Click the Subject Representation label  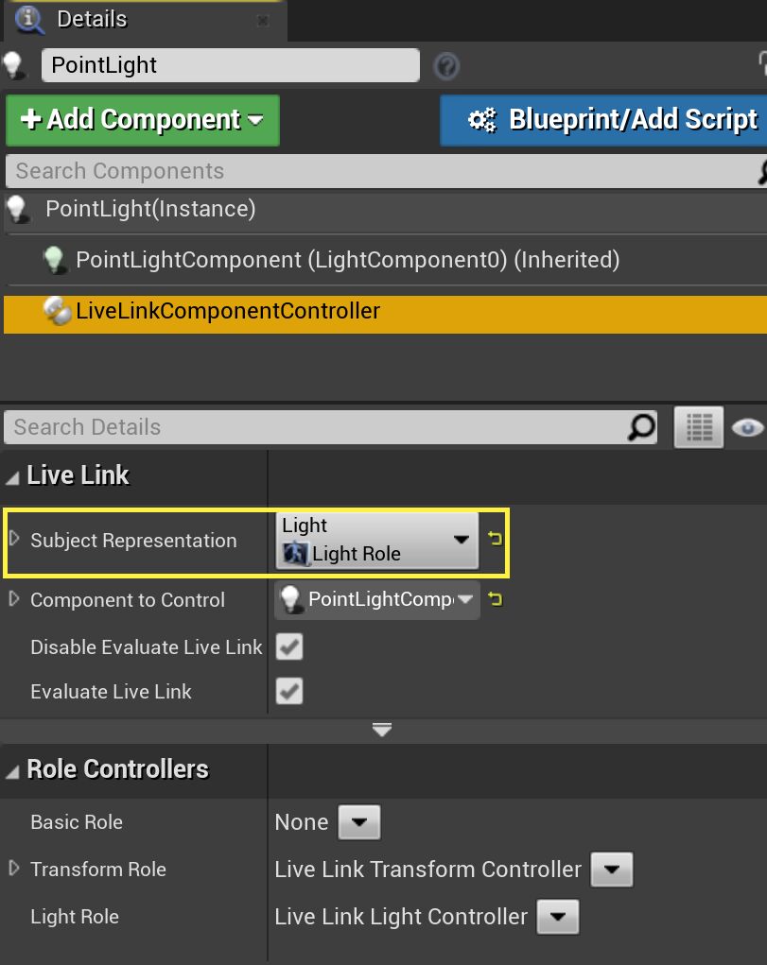coord(133,541)
